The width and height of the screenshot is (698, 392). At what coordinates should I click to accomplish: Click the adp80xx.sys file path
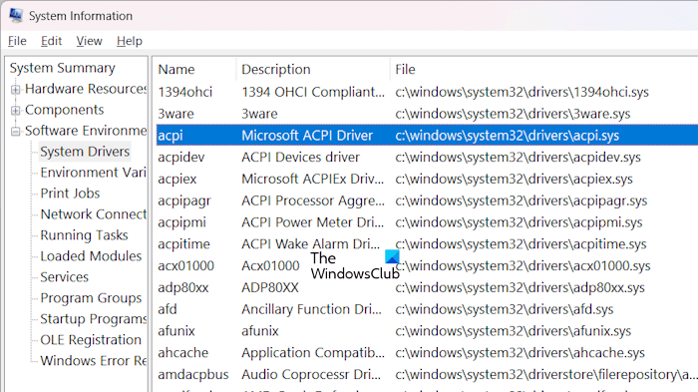coord(520,287)
